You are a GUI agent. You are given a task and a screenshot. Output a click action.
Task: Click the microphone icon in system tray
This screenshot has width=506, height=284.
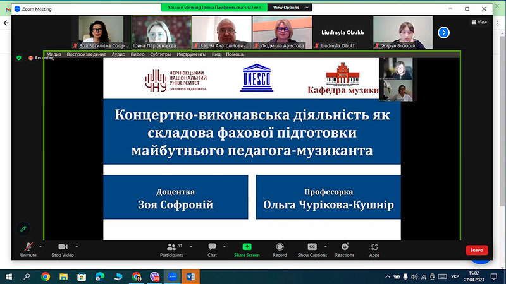pos(405,276)
